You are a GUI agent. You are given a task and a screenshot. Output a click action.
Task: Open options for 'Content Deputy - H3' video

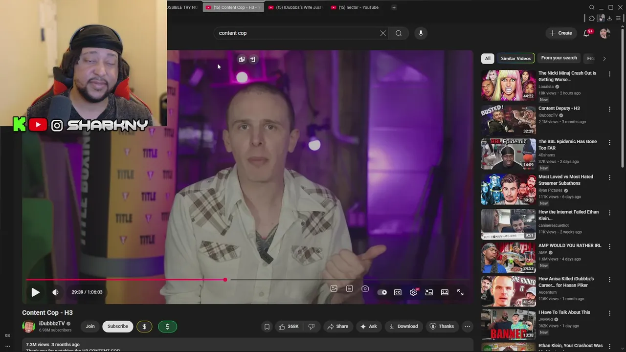pos(609,109)
